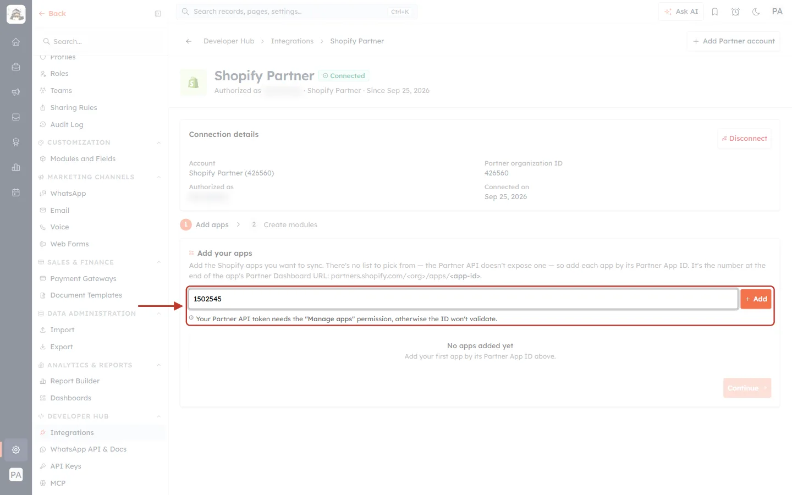
Task: Collapse the Marketing Channels section
Action: point(159,177)
